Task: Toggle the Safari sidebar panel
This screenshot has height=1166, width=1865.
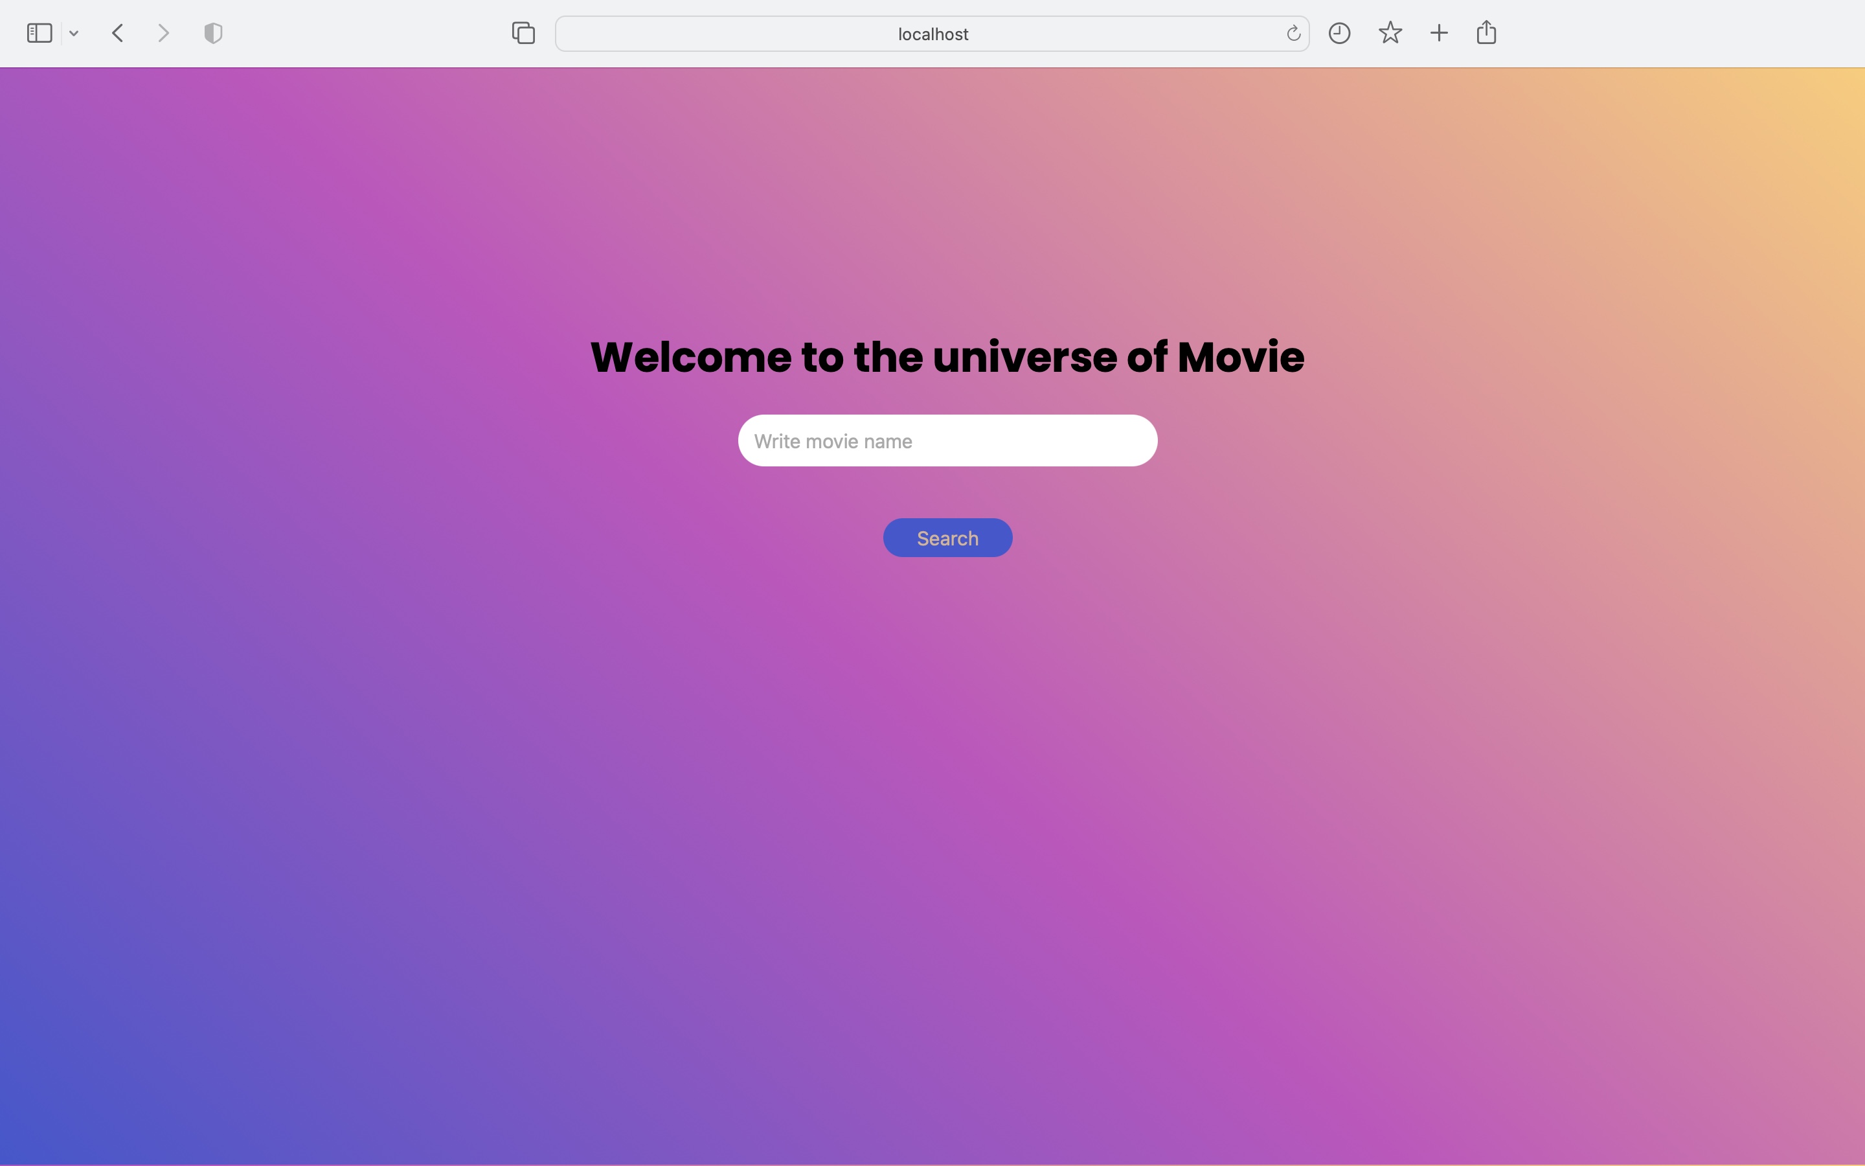Action: click(39, 32)
